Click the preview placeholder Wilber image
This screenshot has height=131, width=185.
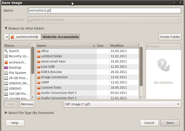click(x=163, y=65)
